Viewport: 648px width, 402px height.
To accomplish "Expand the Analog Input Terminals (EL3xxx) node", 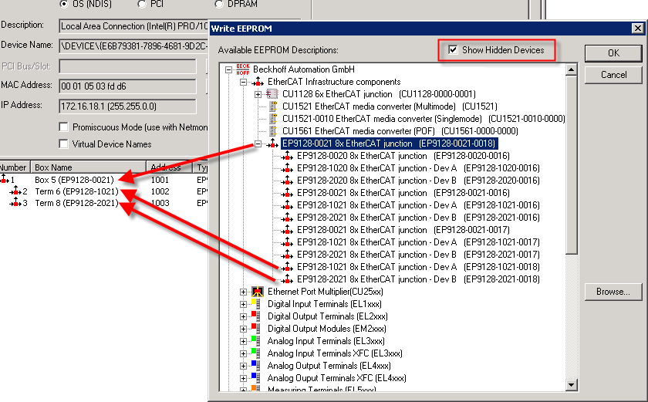I will 244,342.
